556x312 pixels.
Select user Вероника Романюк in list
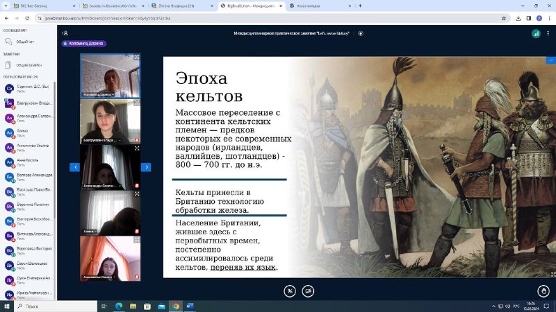click(x=28, y=206)
